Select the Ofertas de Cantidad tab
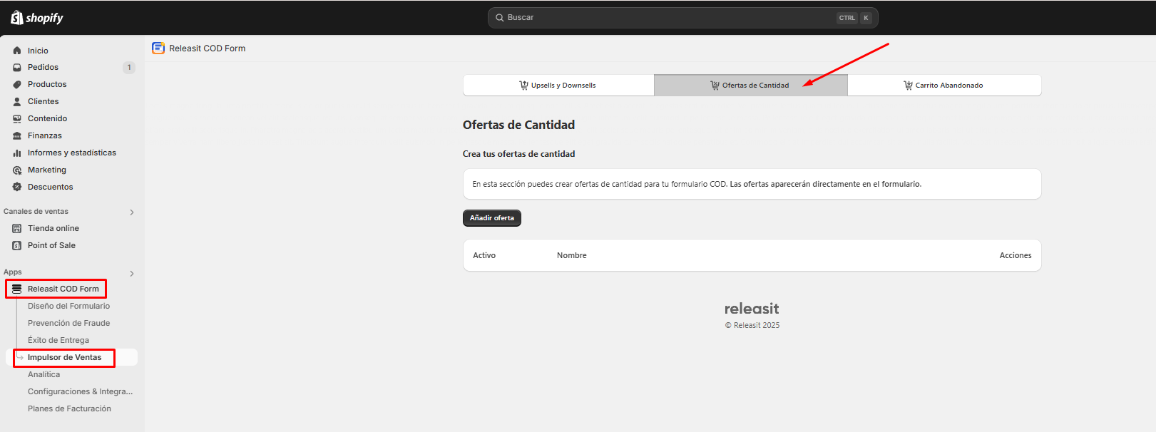This screenshot has width=1156, height=432. coord(751,86)
